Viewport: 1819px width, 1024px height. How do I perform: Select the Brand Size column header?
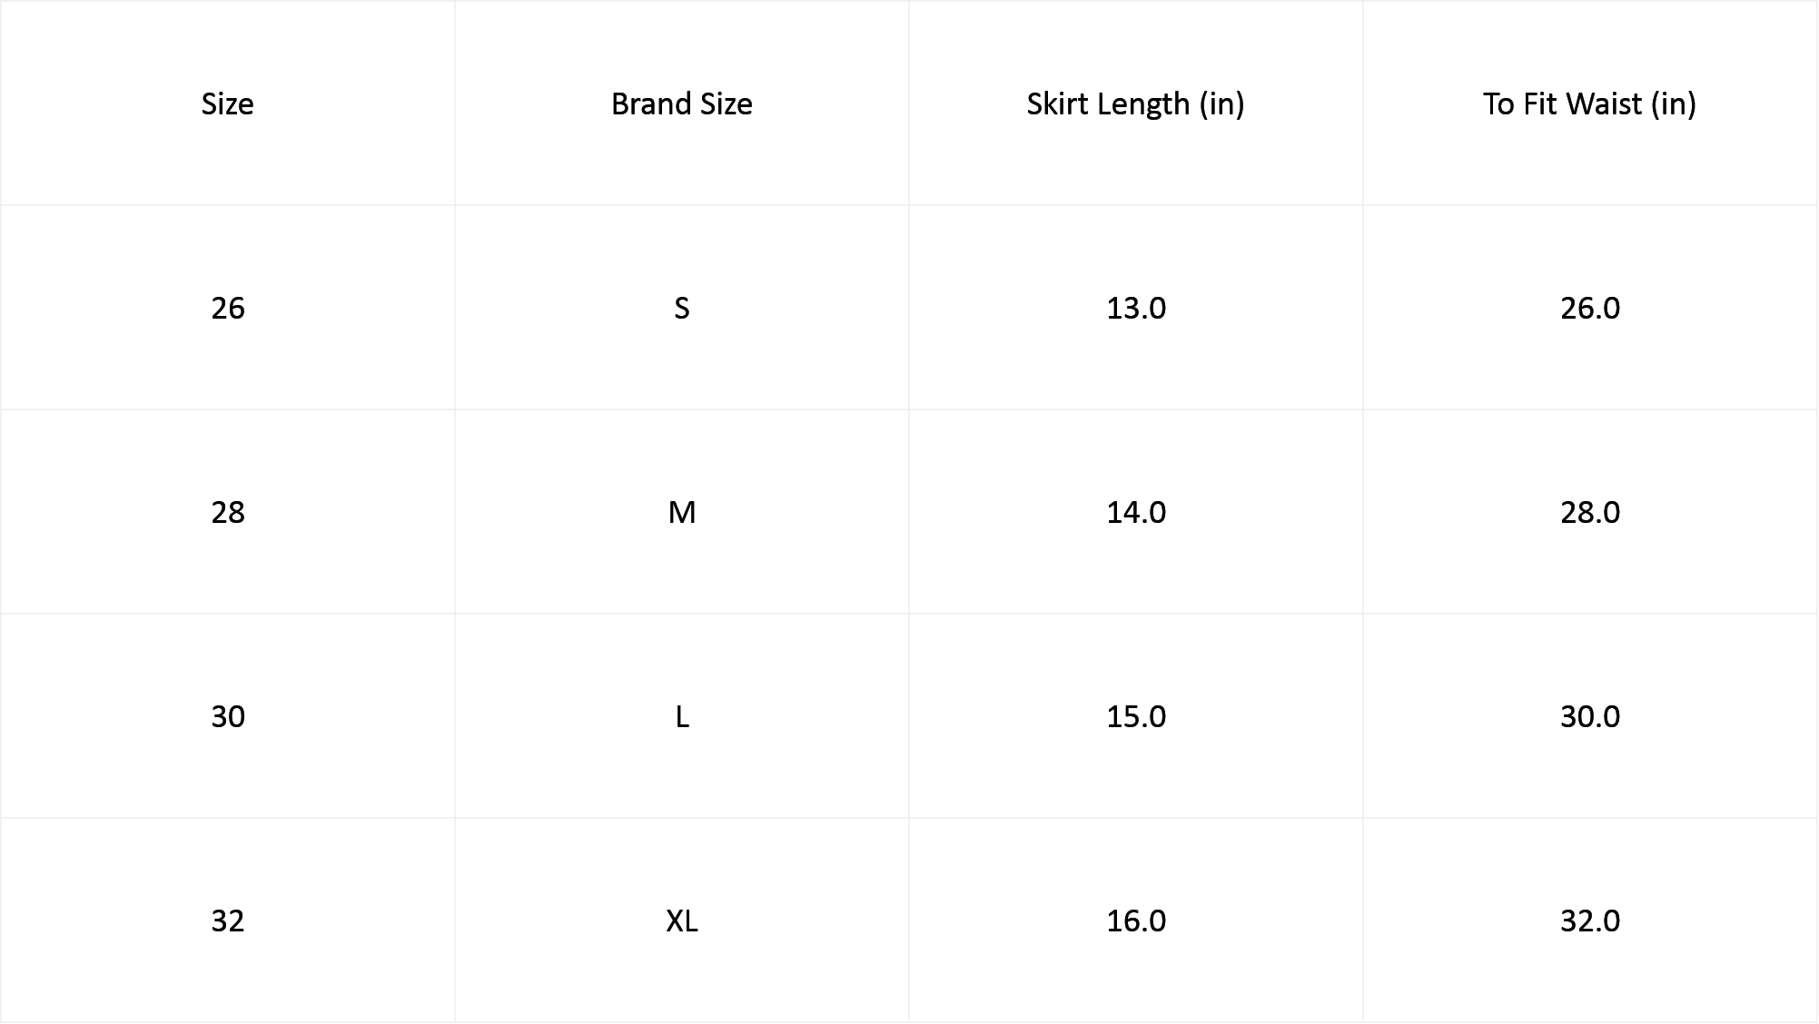click(681, 103)
